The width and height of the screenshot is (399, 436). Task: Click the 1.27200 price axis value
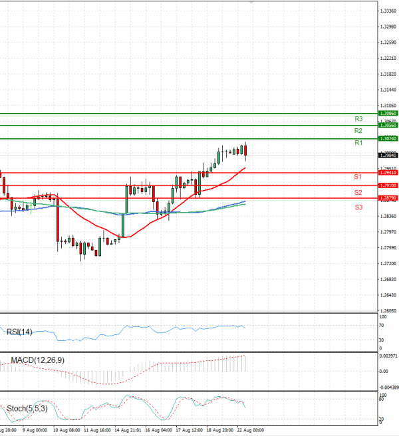[x=388, y=264]
